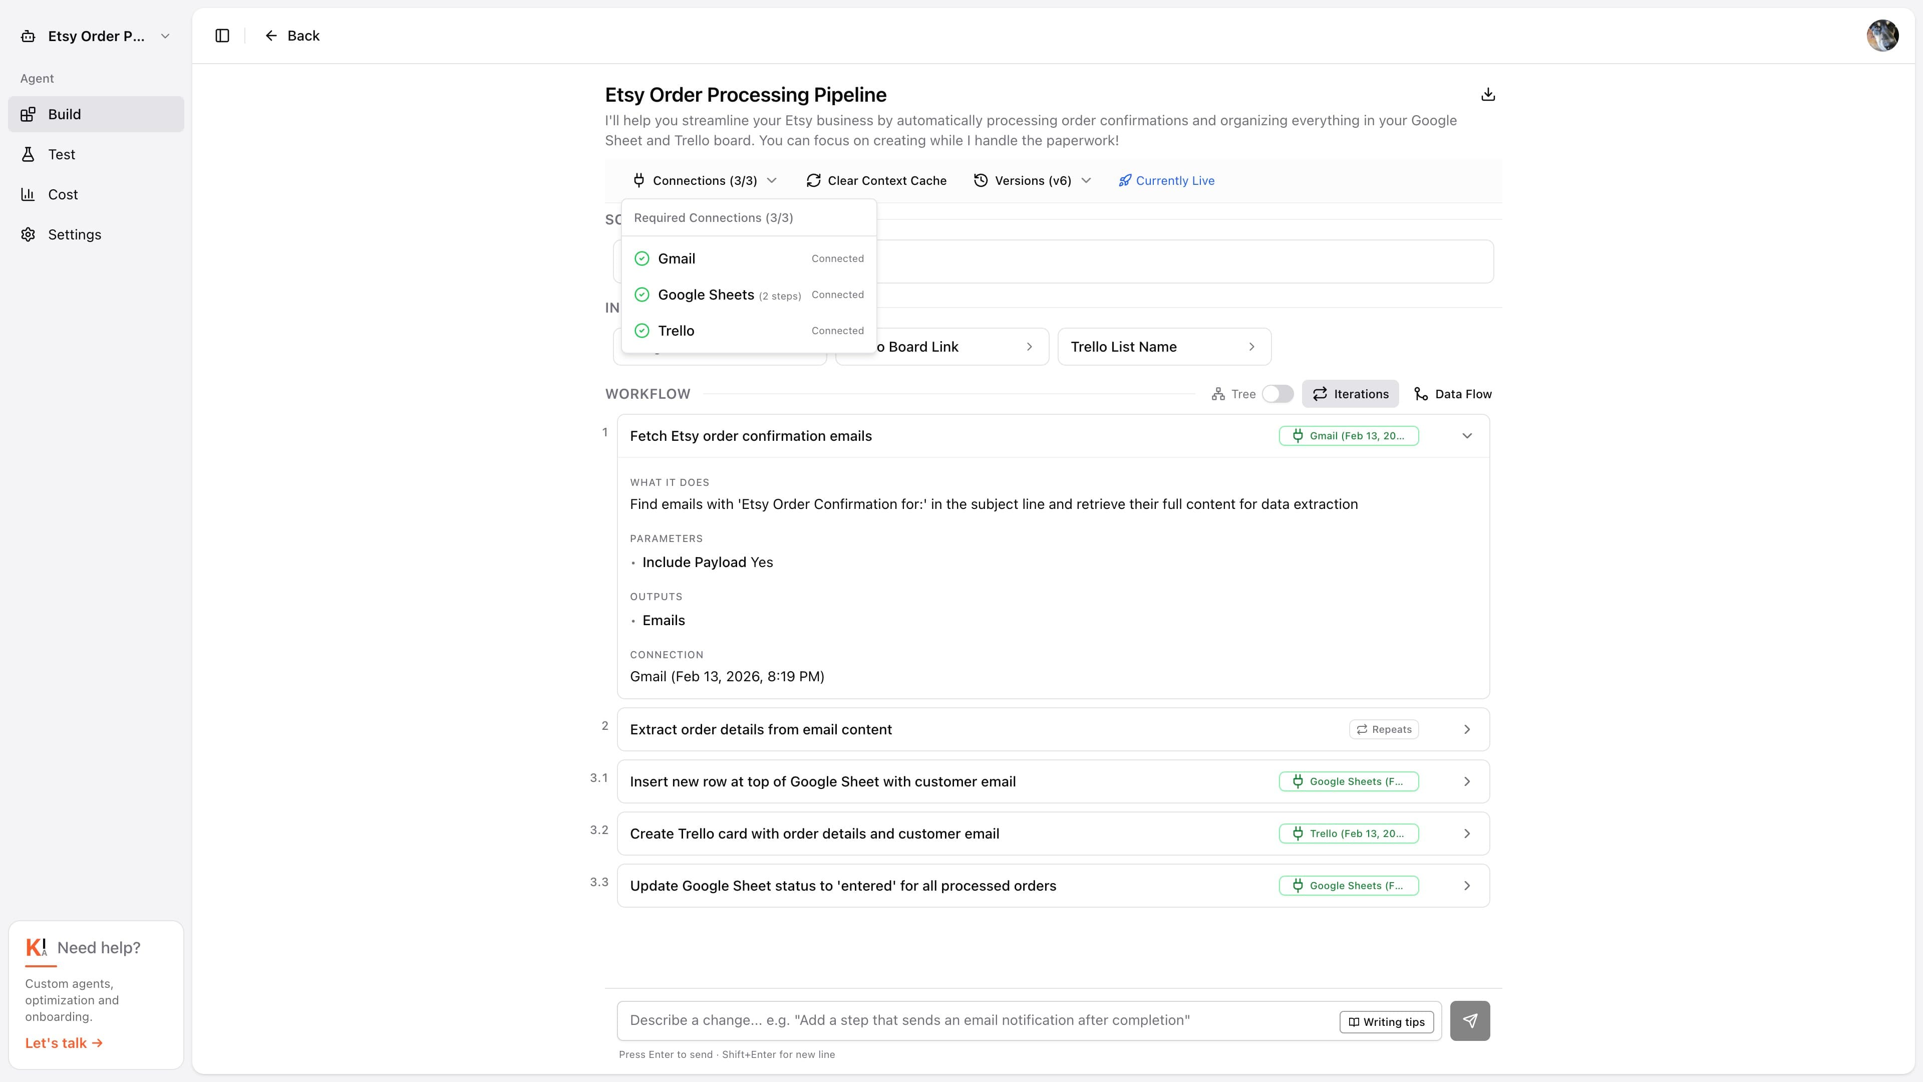Collapse step 1 with its chevron
1923x1082 pixels.
pos(1467,435)
